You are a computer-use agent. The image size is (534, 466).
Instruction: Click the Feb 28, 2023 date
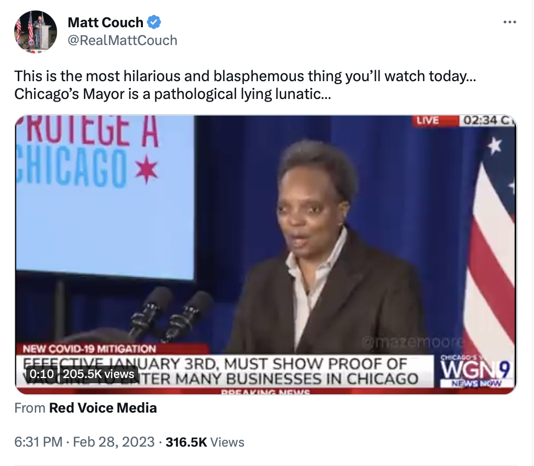[114, 442]
